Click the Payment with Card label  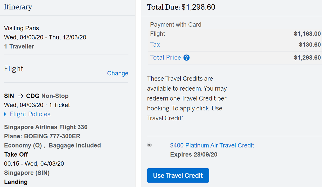(176, 25)
